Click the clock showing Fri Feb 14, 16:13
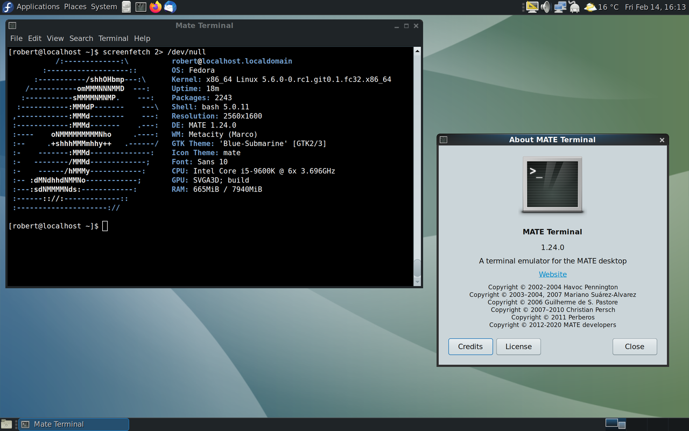The width and height of the screenshot is (689, 431). point(655,7)
